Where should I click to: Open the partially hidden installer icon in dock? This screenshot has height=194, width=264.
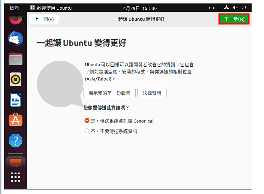[x=16, y=163]
